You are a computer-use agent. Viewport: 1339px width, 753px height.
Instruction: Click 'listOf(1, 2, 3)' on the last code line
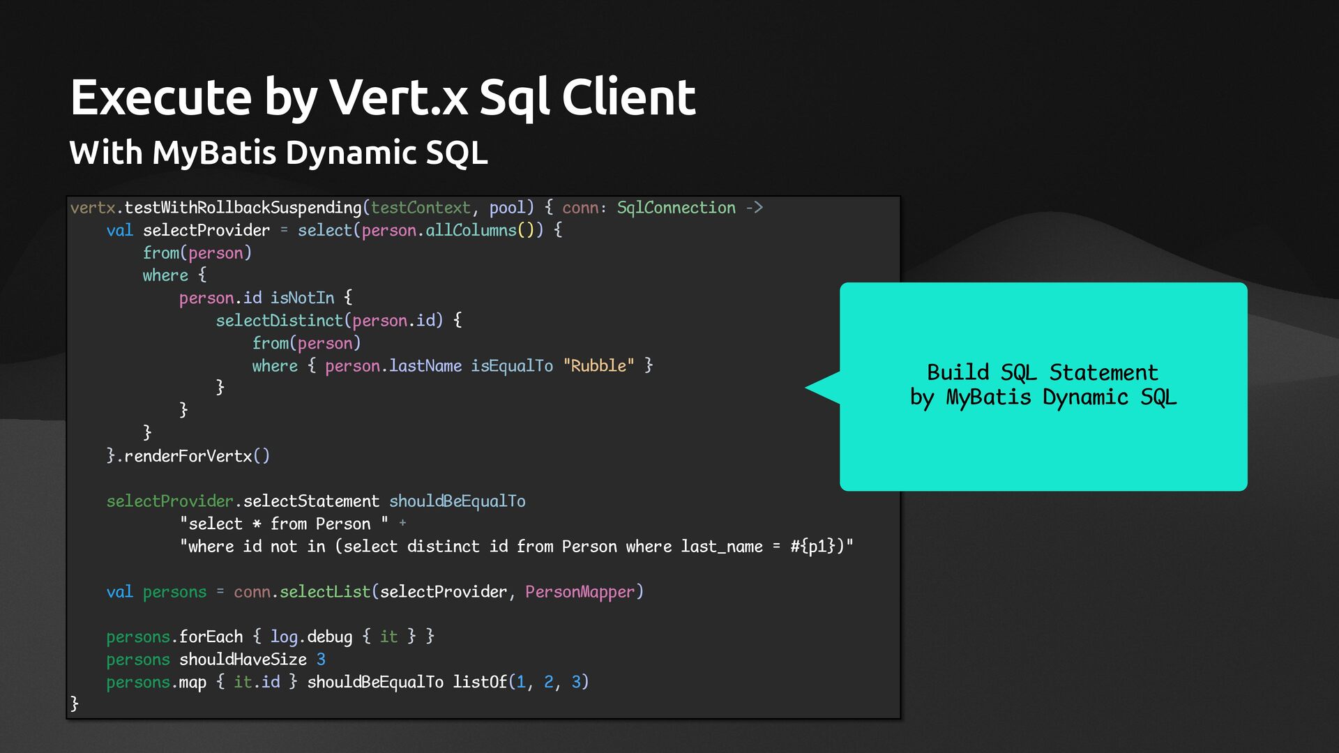[x=520, y=683]
